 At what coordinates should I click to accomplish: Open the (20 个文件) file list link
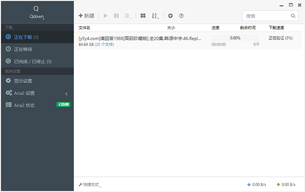point(104,44)
